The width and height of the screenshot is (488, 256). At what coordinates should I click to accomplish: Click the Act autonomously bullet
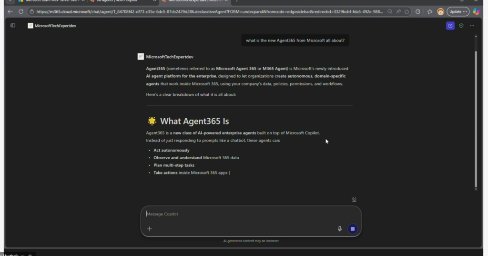172,150
